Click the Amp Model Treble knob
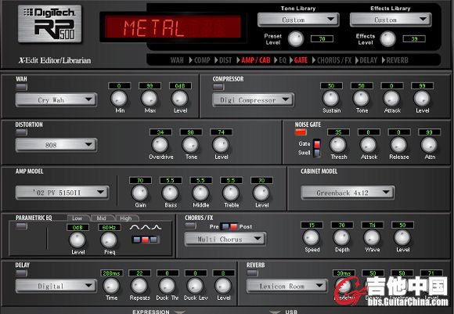 pyautogui.click(x=231, y=193)
